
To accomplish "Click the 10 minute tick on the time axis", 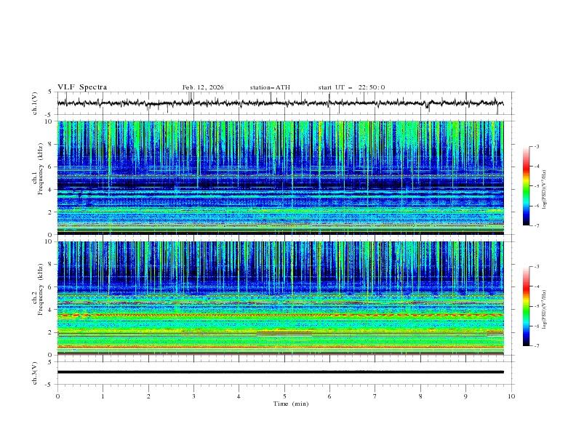I will click(511, 396).
